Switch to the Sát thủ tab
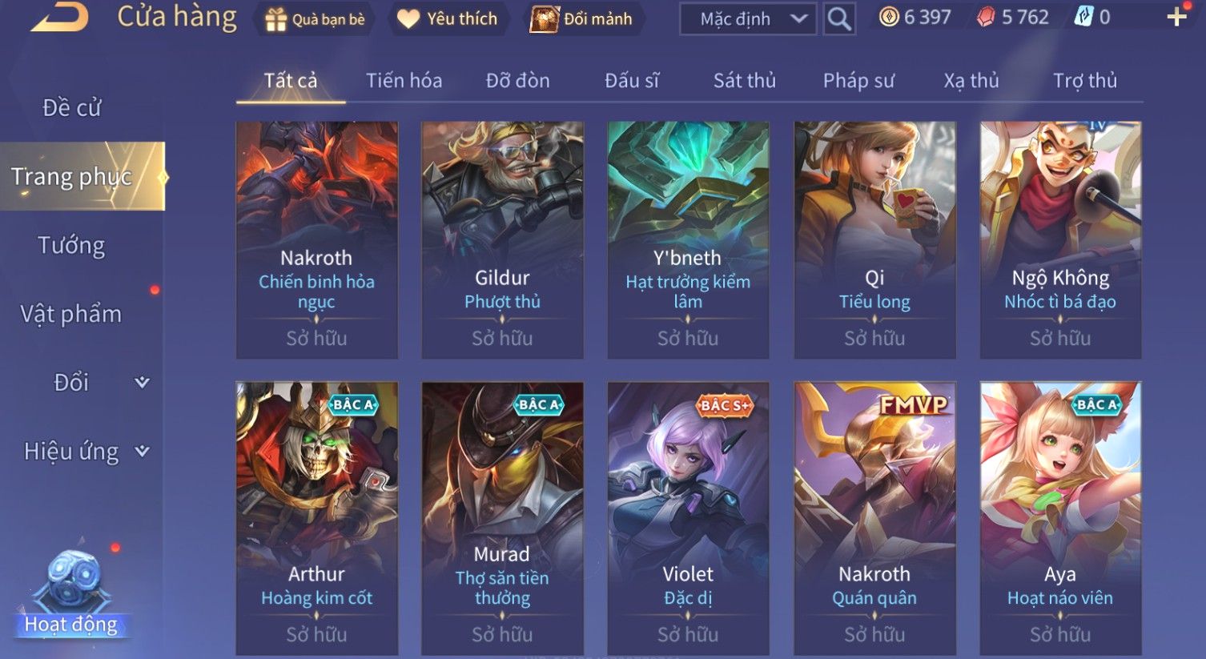Image resolution: width=1206 pixels, height=659 pixels. [745, 80]
